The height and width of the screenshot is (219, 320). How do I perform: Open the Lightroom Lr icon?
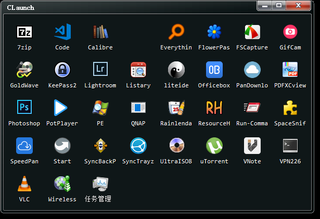point(100,69)
